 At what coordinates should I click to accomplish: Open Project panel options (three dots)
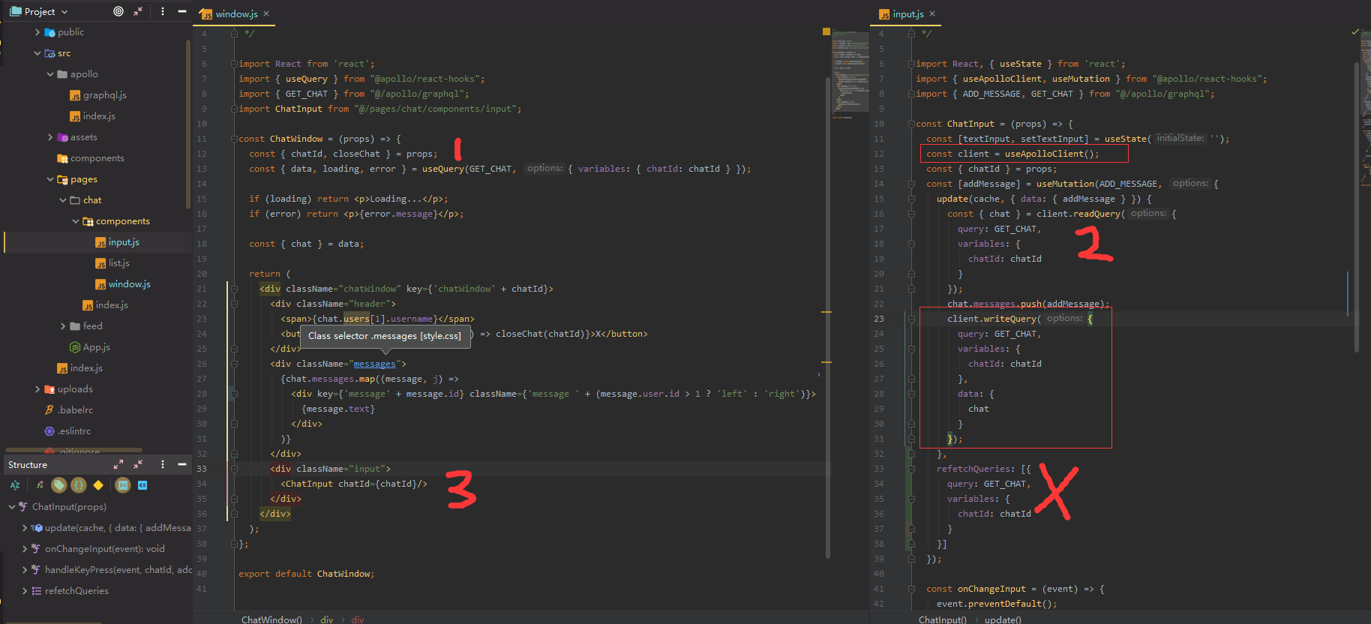(163, 11)
